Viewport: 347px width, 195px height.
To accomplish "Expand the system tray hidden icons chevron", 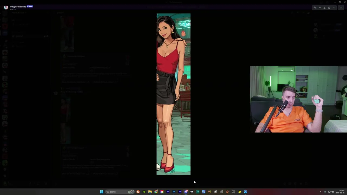I will (x=320, y=192).
